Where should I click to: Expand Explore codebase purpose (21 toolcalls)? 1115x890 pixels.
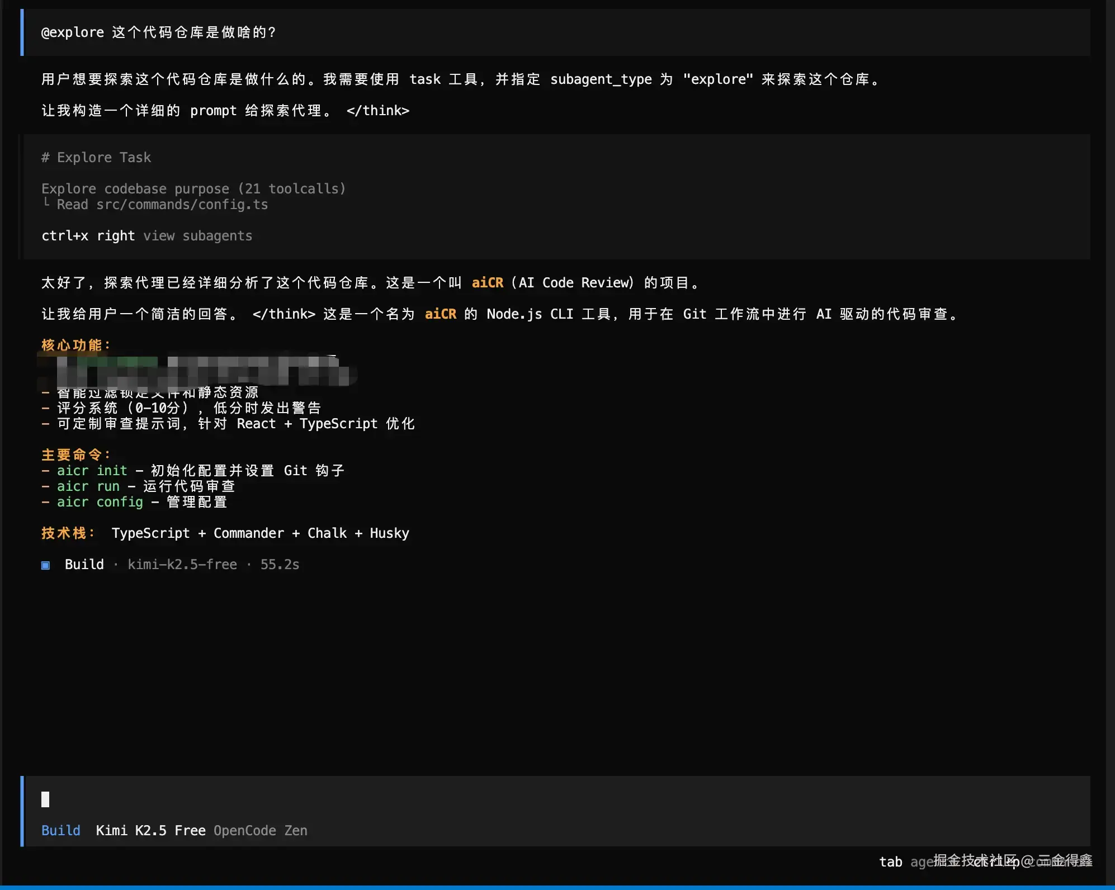[193, 189]
